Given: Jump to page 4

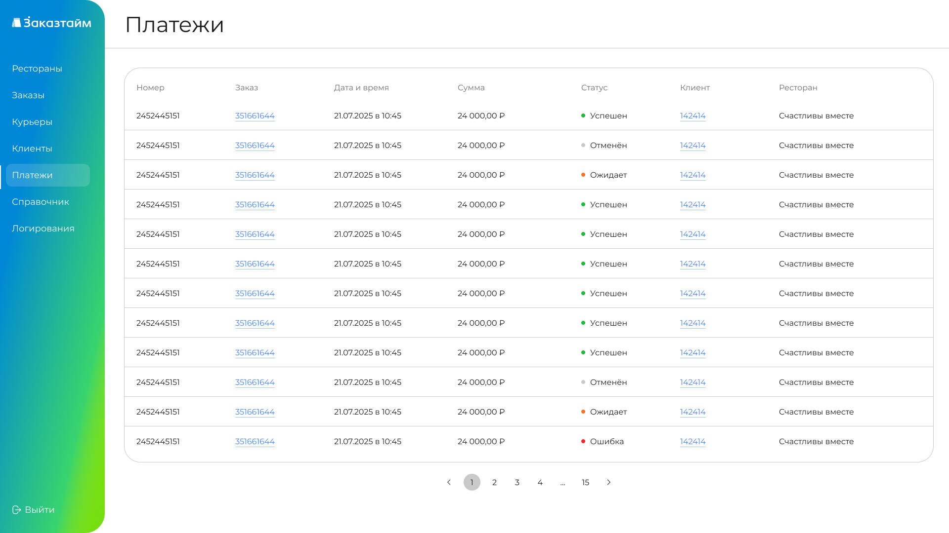Looking at the screenshot, I should (x=540, y=482).
